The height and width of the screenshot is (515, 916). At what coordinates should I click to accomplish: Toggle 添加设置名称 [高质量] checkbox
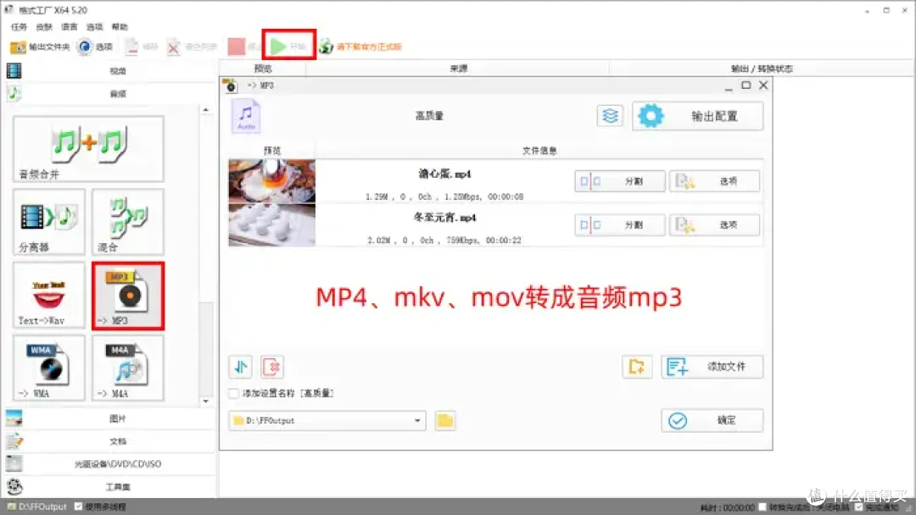click(x=234, y=393)
